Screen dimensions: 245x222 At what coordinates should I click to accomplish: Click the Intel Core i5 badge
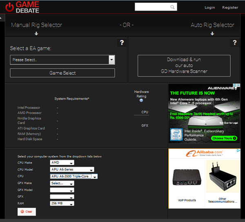pyautogui.click(x=176, y=135)
